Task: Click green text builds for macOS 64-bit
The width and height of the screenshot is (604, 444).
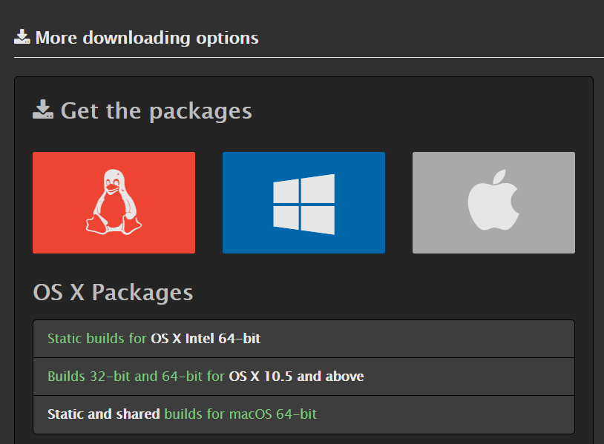Action: [x=240, y=414]
